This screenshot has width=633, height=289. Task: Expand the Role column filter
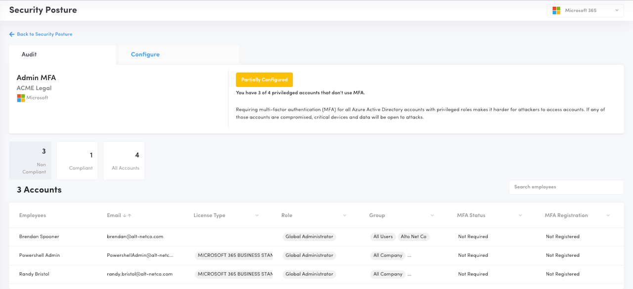coord(345,215)
